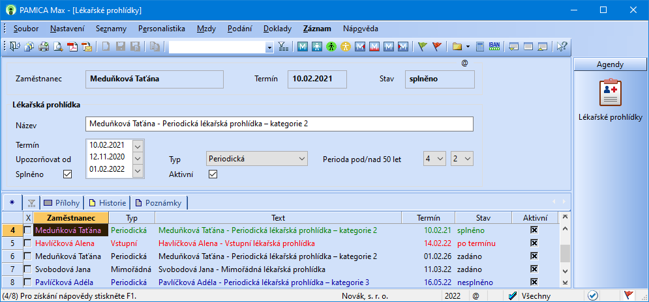Click the yellow circle person icon
The image size is (649, 302).
(x=345, y=47)
